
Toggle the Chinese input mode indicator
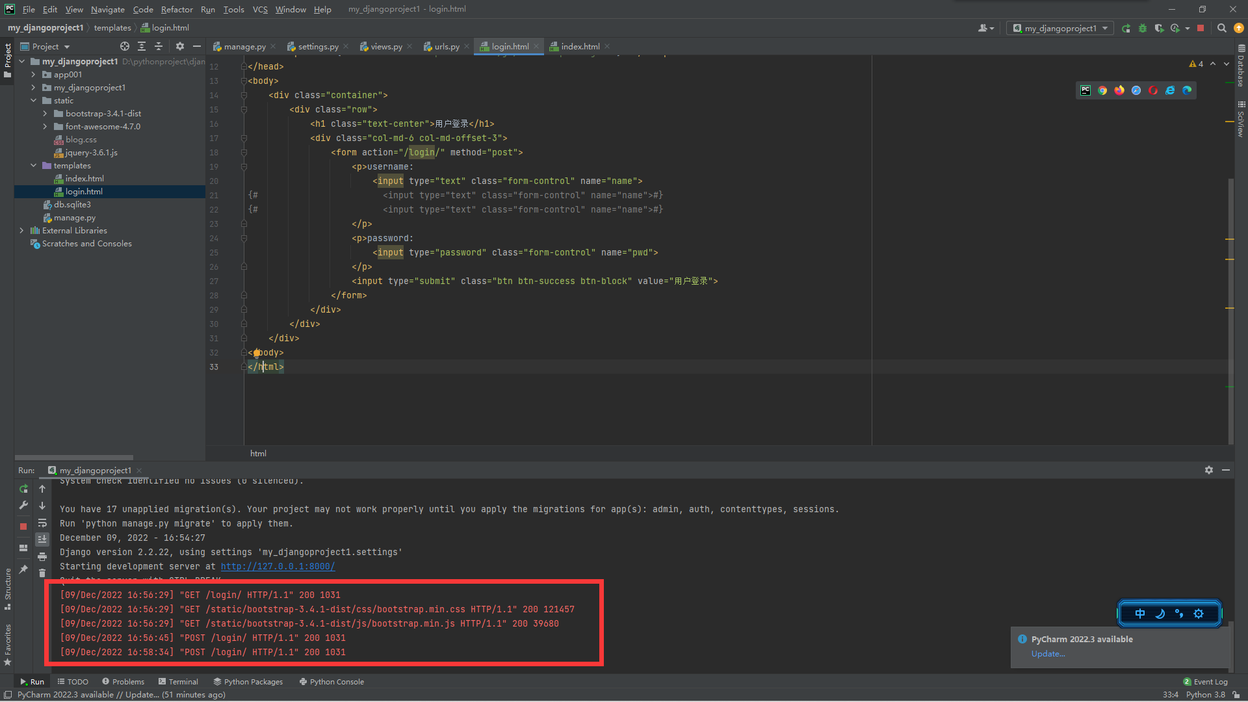[x=1140, y=614]
